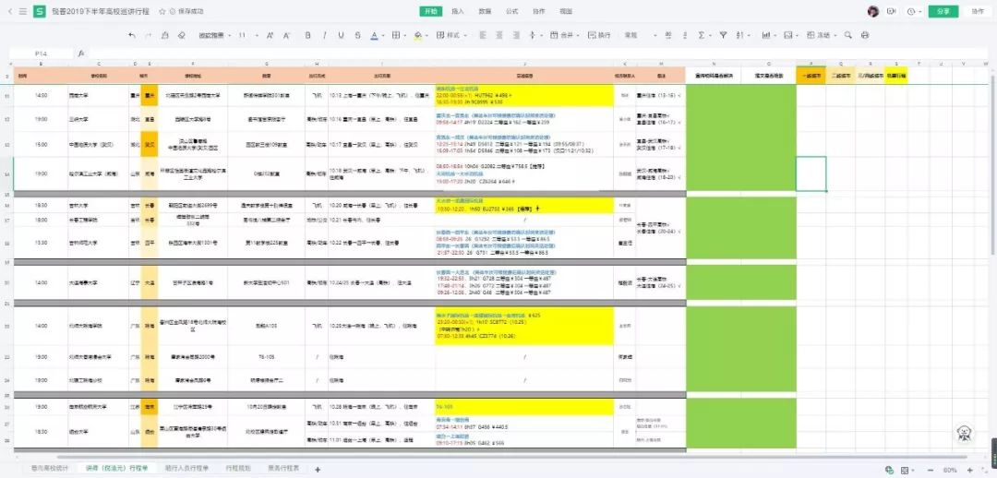Open the freeze panes dropdown
This screenshot has height=478, width=997.
(819, 36)
